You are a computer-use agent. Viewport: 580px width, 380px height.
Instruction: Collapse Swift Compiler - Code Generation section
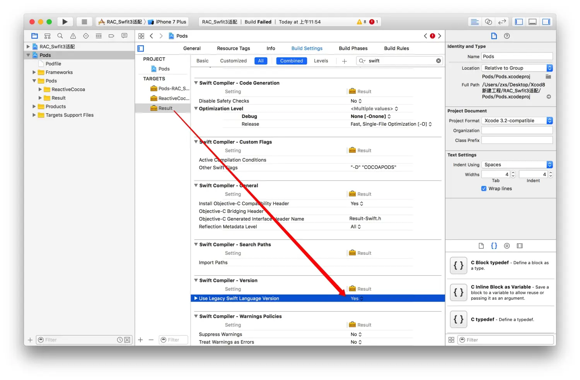coord(196,83)
